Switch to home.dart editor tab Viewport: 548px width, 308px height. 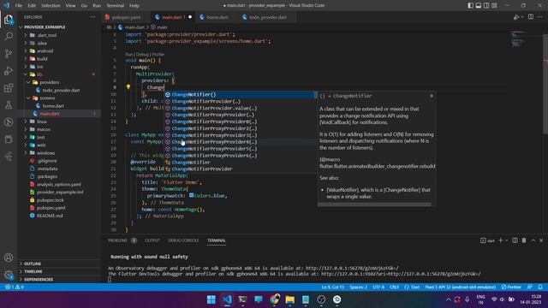217,17
